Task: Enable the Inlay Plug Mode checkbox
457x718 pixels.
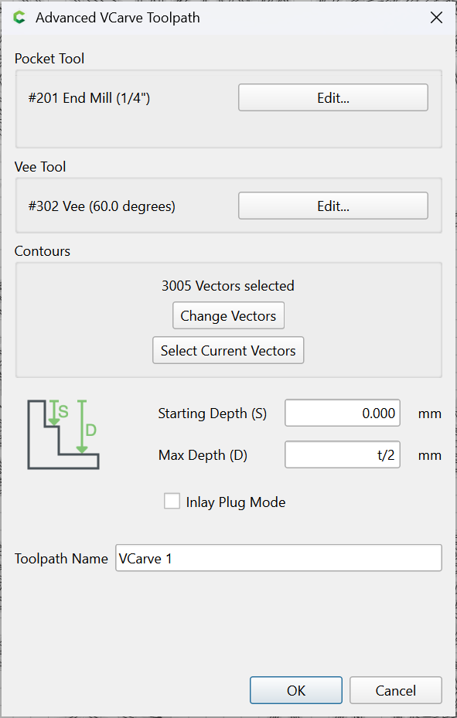Action: (x=172, y=501)
